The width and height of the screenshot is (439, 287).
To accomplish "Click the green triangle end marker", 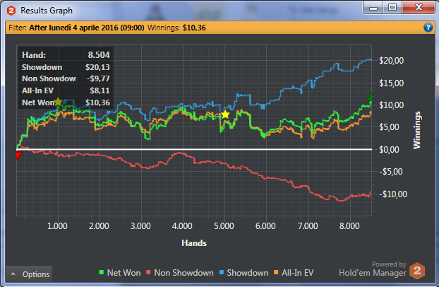I will click(x=370, y=97).
